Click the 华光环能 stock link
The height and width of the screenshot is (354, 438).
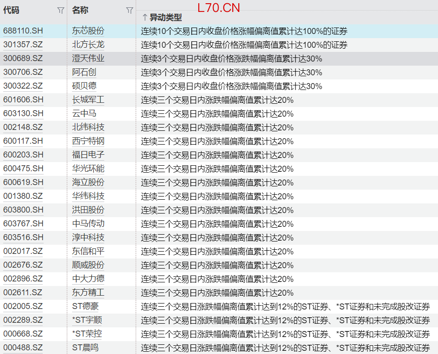(x=88, y=169)
